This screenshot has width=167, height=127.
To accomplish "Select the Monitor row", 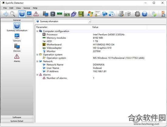I will [101, 51].
